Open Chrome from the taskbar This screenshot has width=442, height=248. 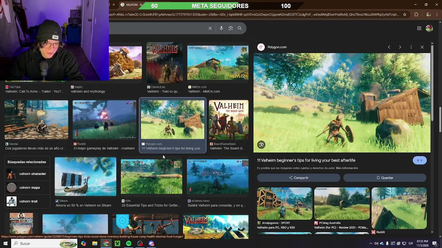pos(106,244)
